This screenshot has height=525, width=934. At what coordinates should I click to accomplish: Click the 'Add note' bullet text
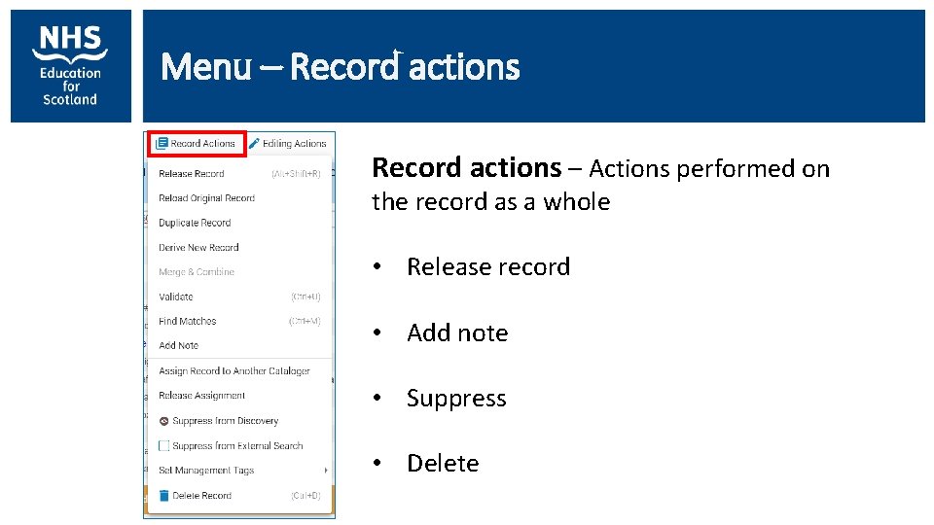point(457,332)
